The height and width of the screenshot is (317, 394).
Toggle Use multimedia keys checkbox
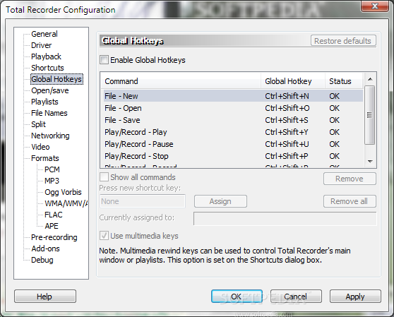[x=104, y=236]
